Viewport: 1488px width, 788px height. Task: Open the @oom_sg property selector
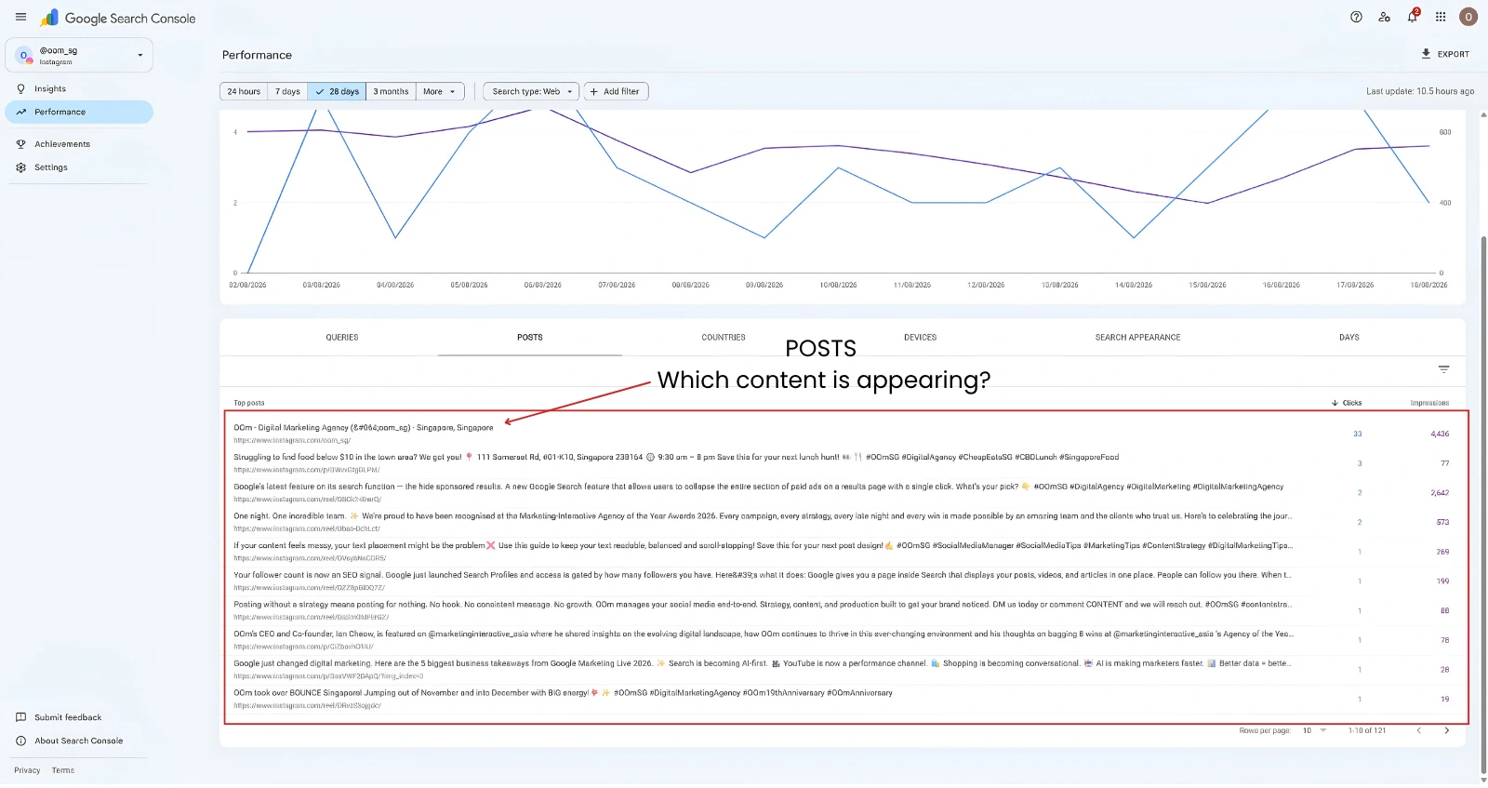click(79, 56)
